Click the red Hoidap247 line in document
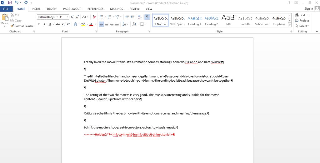The image size is (320, 163). point(129,135)
